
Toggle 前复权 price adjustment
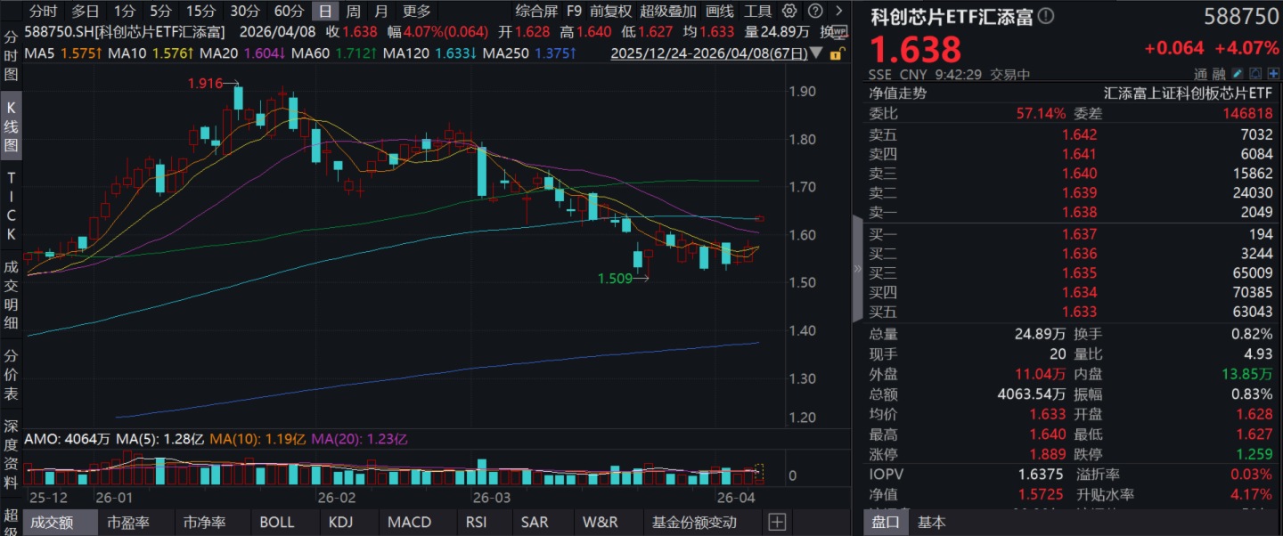(x=610, y=12)
